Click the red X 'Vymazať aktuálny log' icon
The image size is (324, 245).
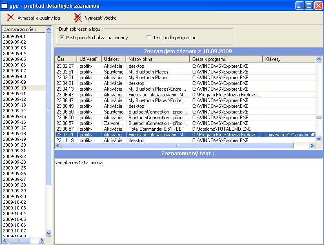pyautogui.click(x=11, y=18)
